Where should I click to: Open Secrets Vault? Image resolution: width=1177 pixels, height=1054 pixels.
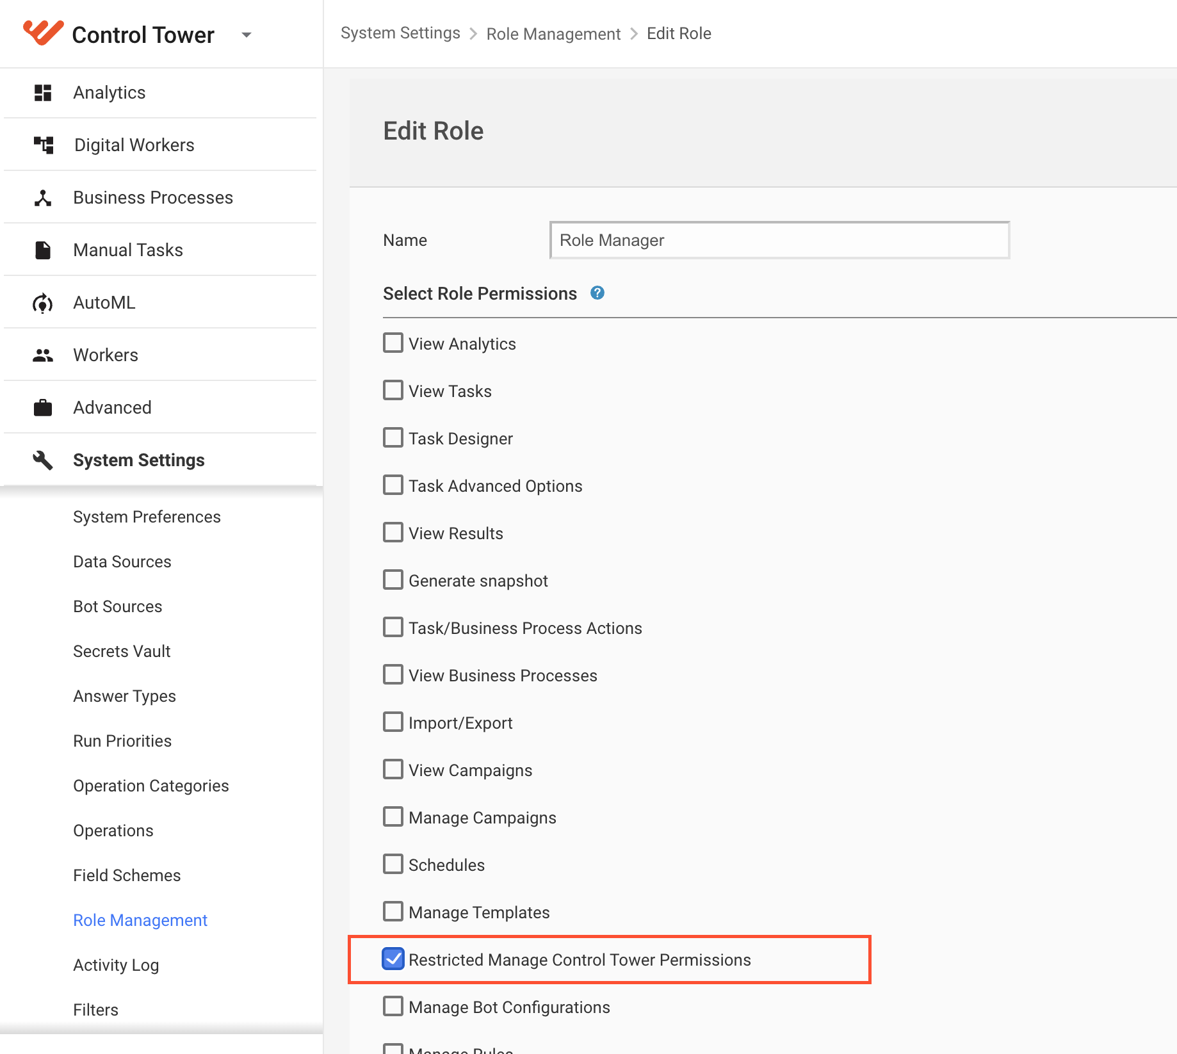click(x=122, y=651)
